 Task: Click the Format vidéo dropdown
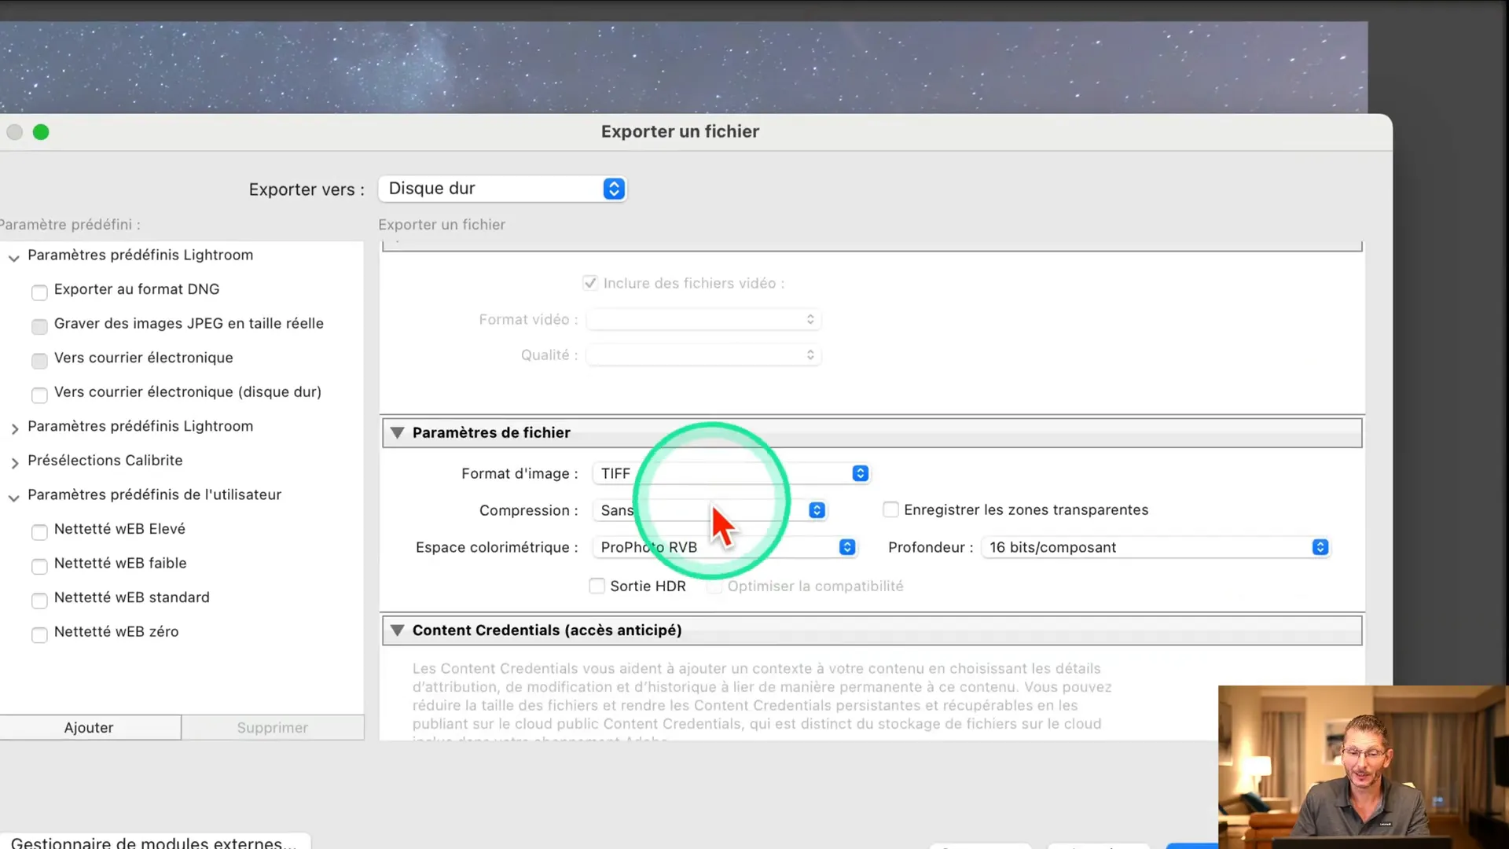coord(703,320)
